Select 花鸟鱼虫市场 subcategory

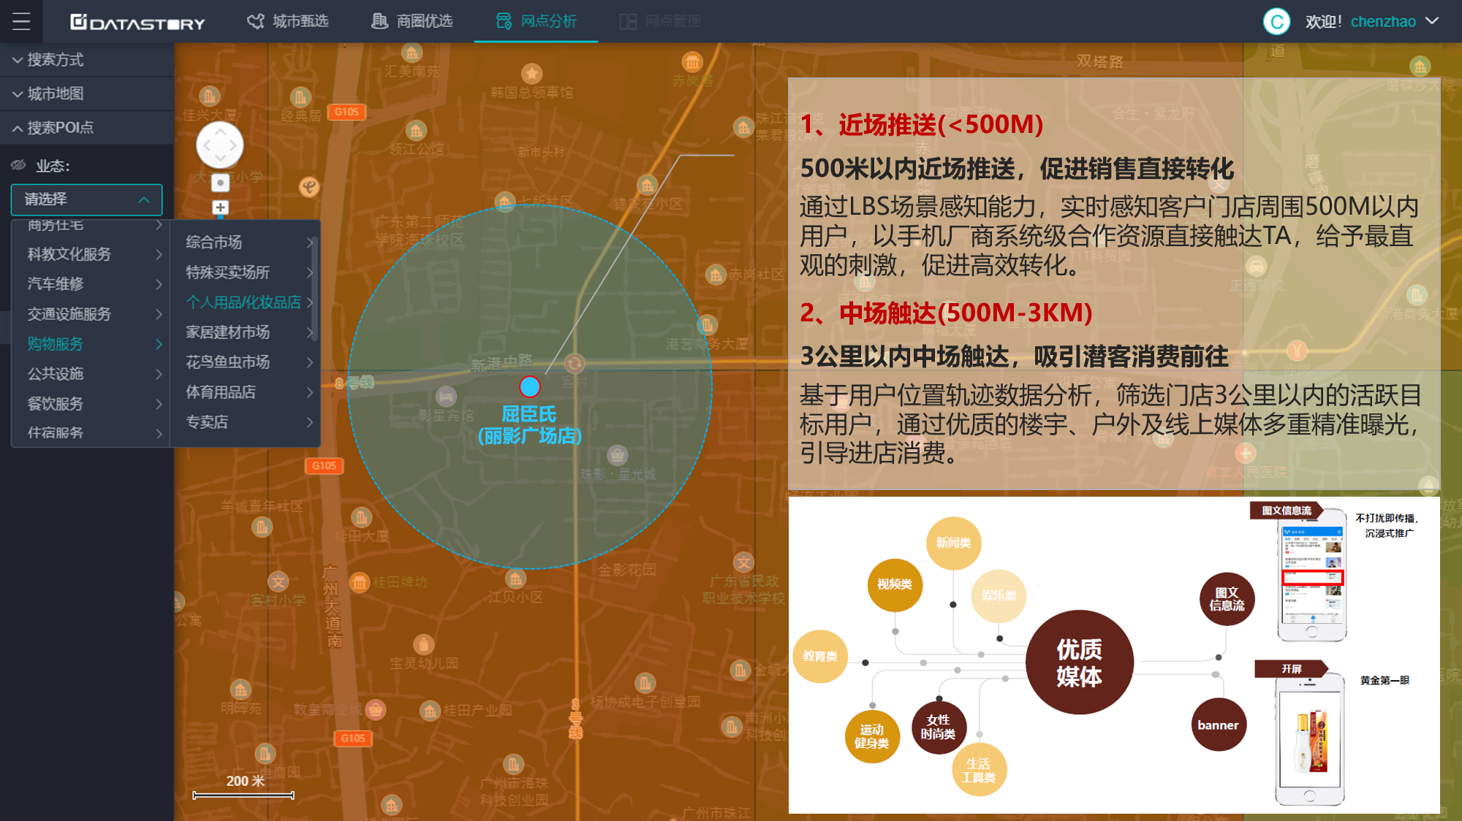[245, 362]
